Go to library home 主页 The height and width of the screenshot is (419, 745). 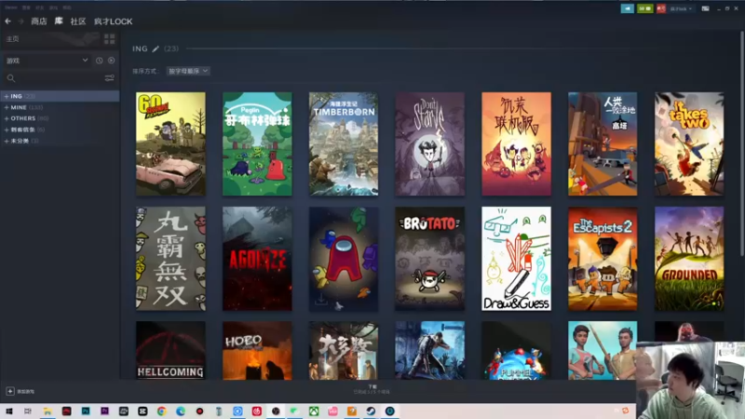click(13, 39)
